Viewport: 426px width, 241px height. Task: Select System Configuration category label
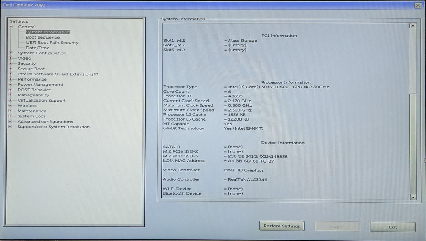point(42,53)
